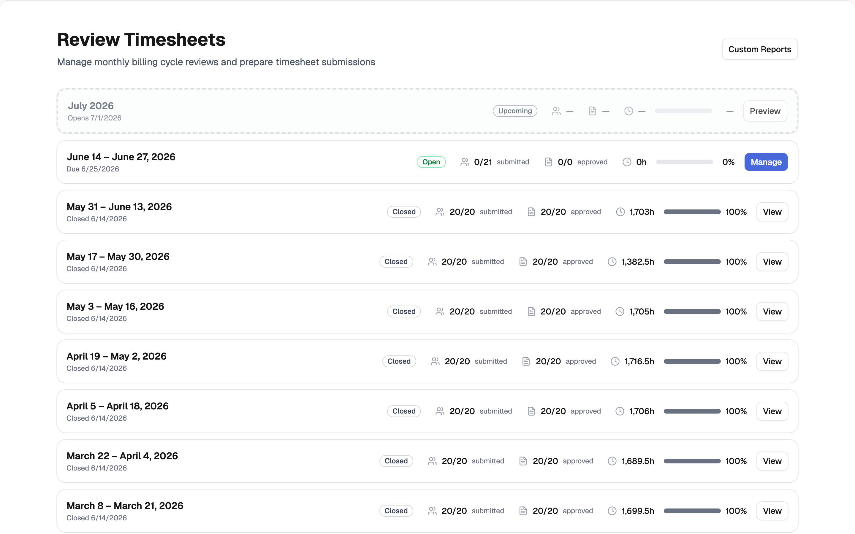Click the '1,382.5h' hours value
Image resolution: width=855 pixels, height=534 pixels.
click(638, 262)
